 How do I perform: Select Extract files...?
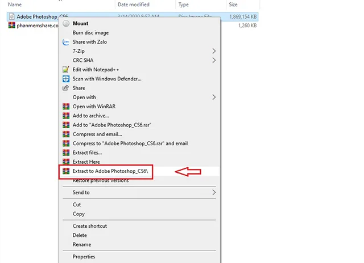[x=87, y=152]
